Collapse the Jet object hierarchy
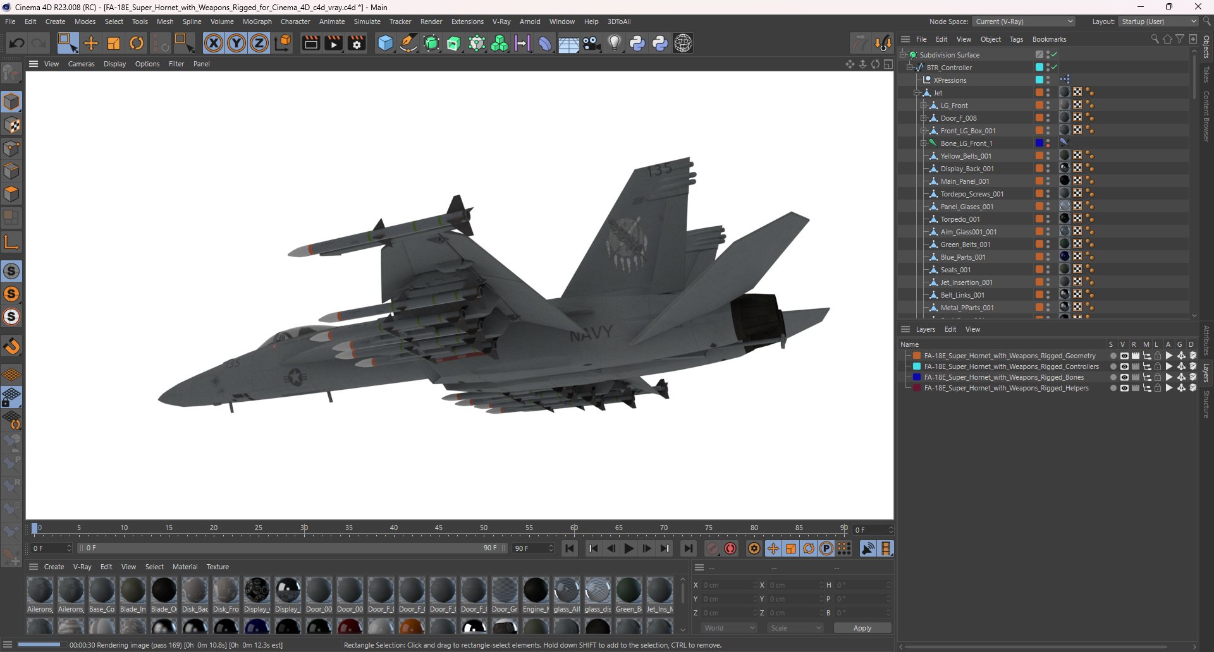The image size is (1214, 652). 917,93
